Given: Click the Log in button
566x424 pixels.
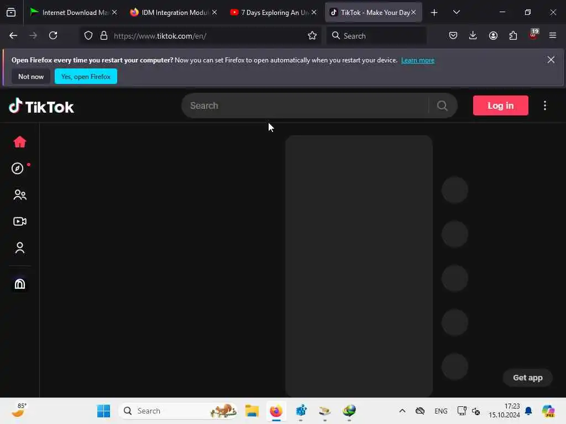Looking at the screenshot, I should click(500, 105).
